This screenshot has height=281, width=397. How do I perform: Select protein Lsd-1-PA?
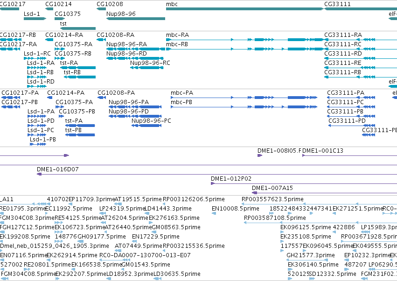point(37,116)
